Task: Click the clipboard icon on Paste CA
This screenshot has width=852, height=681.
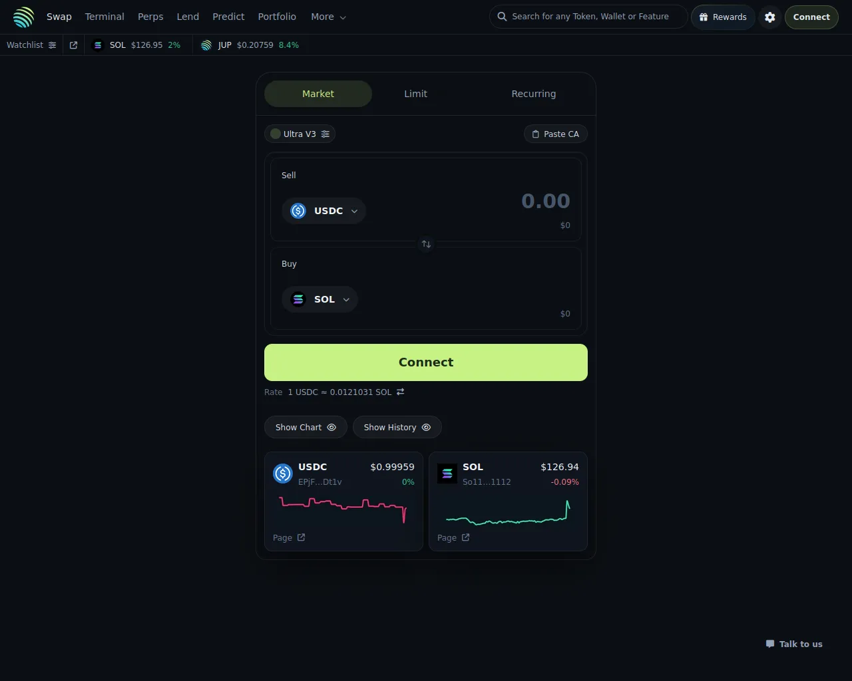Action: [x=536, y=134]
